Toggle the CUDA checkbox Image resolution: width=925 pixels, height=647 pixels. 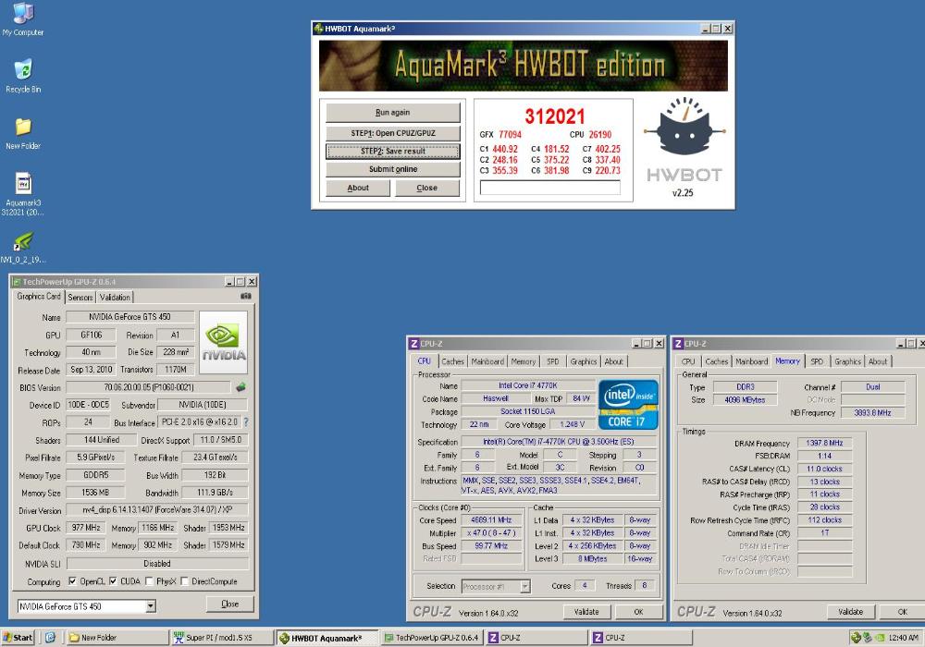pos(113,581)
